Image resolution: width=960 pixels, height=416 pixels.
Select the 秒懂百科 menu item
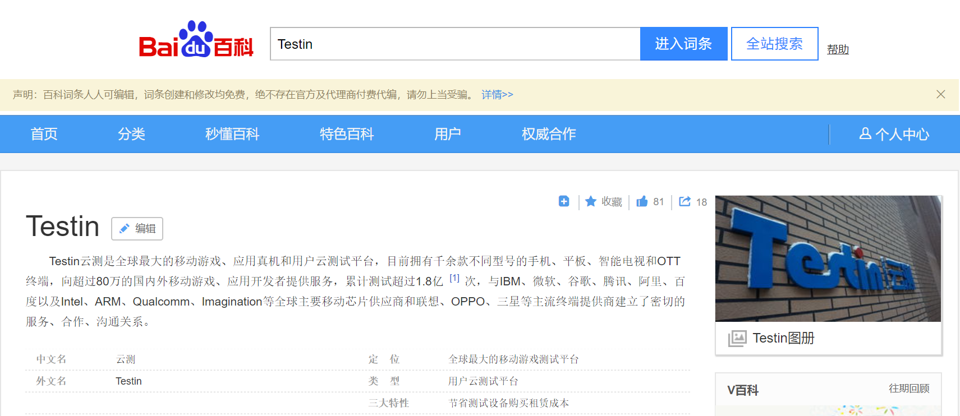coord(232,134)
